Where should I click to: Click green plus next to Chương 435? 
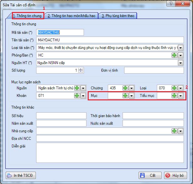pos(125,88)
